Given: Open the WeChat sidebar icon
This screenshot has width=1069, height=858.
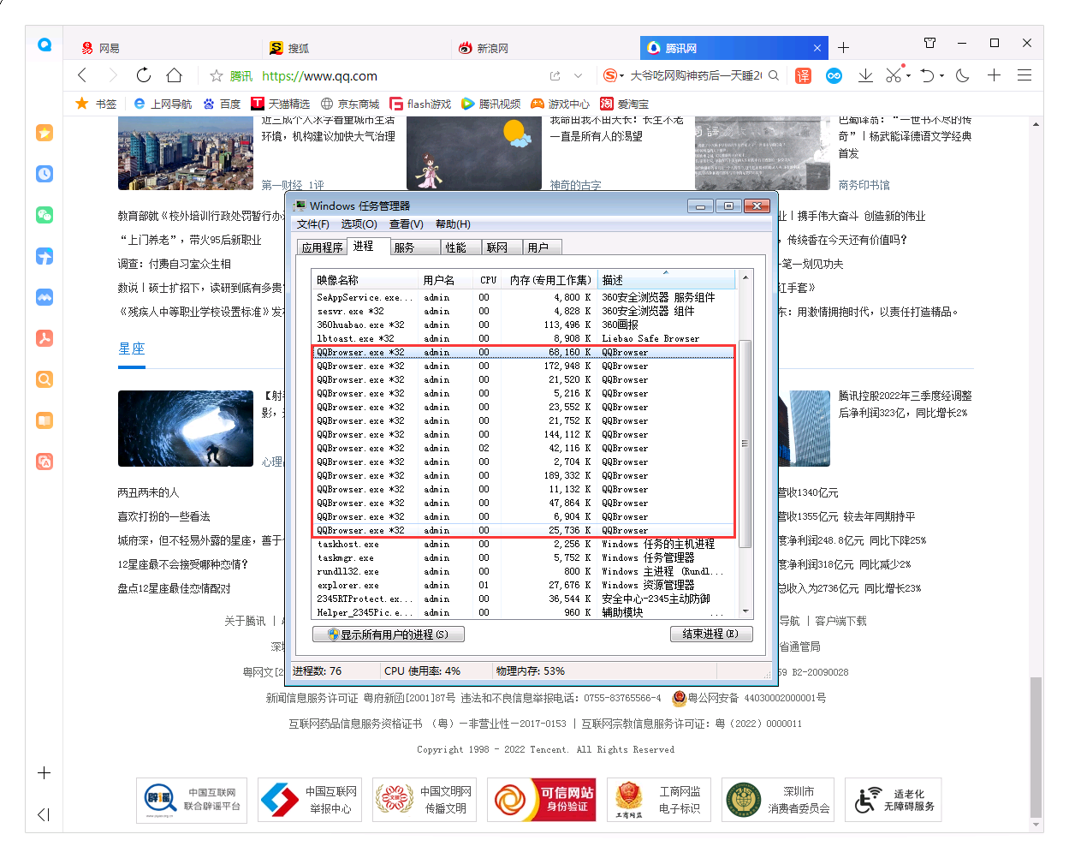Looking at the screenshot, I should coord(45,215).
